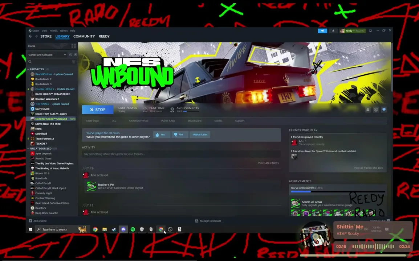Click Maybe Later on review prompt
The height and width of the screenshot is (261, 419).
pos(200,134)
